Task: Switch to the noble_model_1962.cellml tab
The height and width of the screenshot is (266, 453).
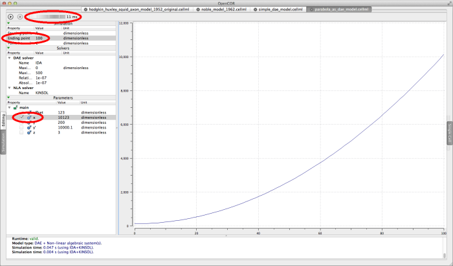Action: (226, 10)
